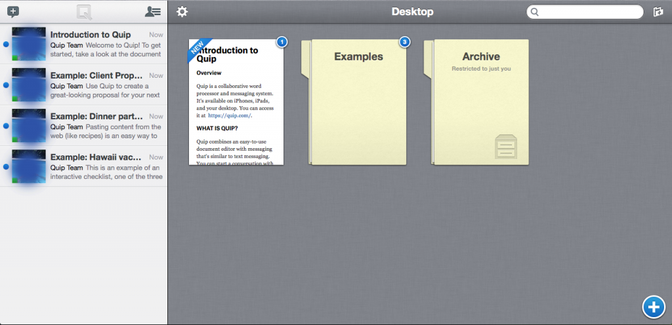This screenshot has height=325, width=672.
Task: Click the magnifier icon in search field
Action: pos(534,12)
